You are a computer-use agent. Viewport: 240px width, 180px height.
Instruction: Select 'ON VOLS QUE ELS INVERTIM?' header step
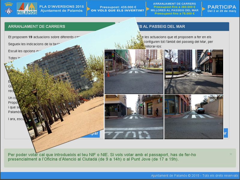click(118, 10)
